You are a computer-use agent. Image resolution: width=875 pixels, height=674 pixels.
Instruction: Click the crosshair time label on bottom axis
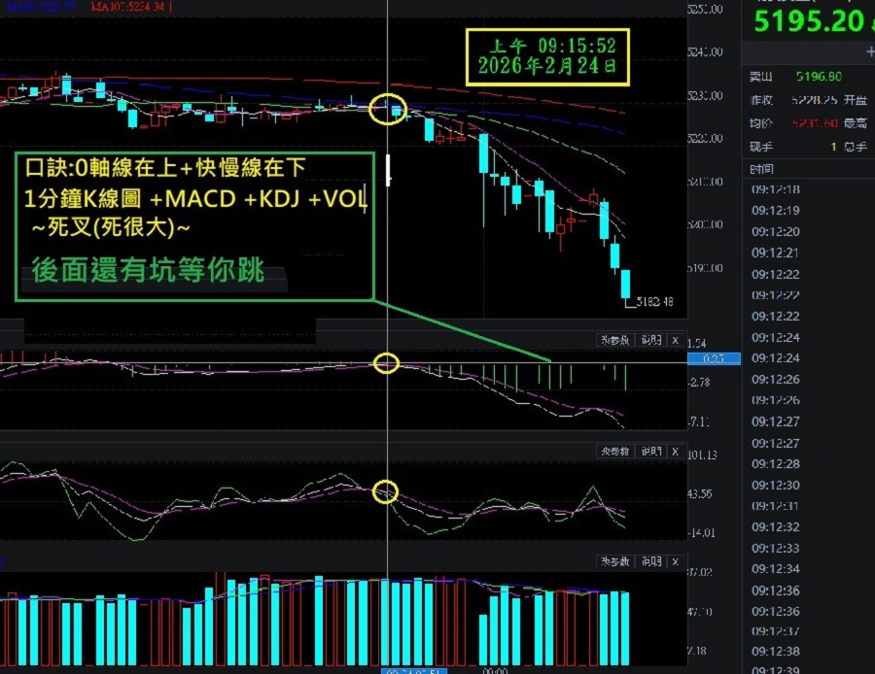click(x=413, y=671)
